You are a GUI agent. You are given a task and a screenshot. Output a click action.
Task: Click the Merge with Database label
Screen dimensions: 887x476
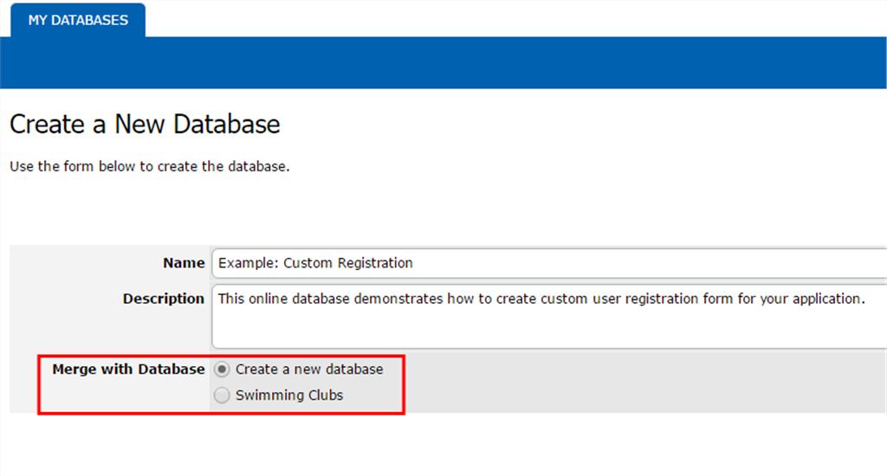[x=128, y=370]
